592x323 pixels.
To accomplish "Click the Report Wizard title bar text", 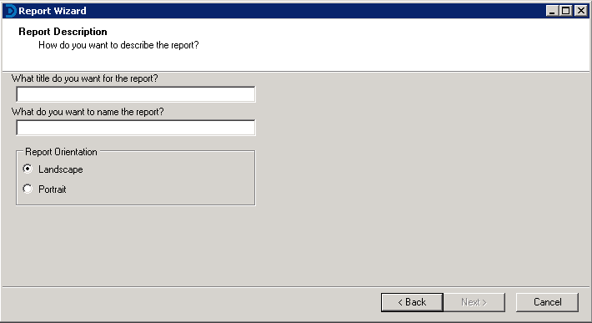I will click(52, 11).
